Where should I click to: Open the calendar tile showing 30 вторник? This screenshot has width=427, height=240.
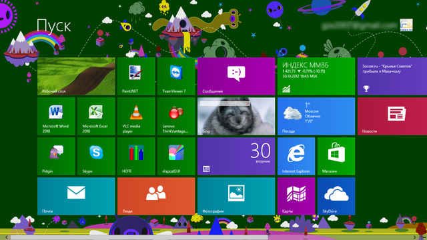pos(236,156)
